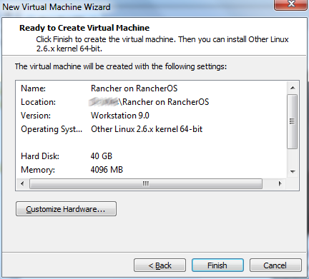Select the 'Other Linux 2.6.x kernel 64-bit' value
This screenshot has width=309, height=279.
coord(147,129)
